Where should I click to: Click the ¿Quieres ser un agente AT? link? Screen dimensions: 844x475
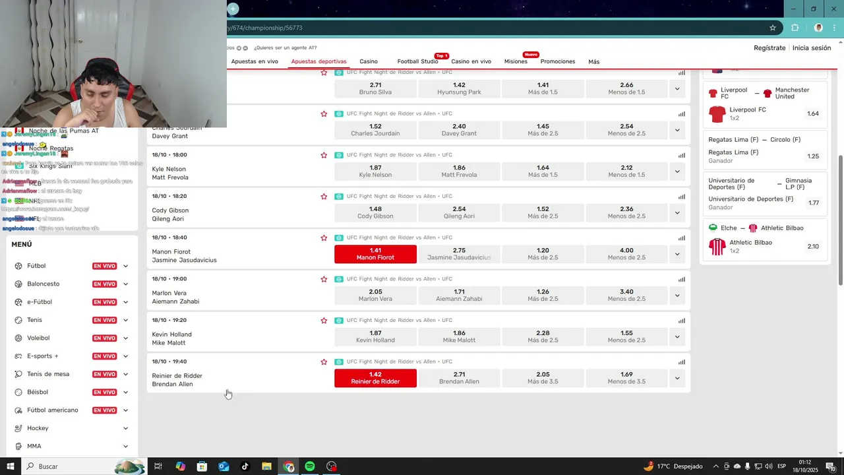pos(286,48)
